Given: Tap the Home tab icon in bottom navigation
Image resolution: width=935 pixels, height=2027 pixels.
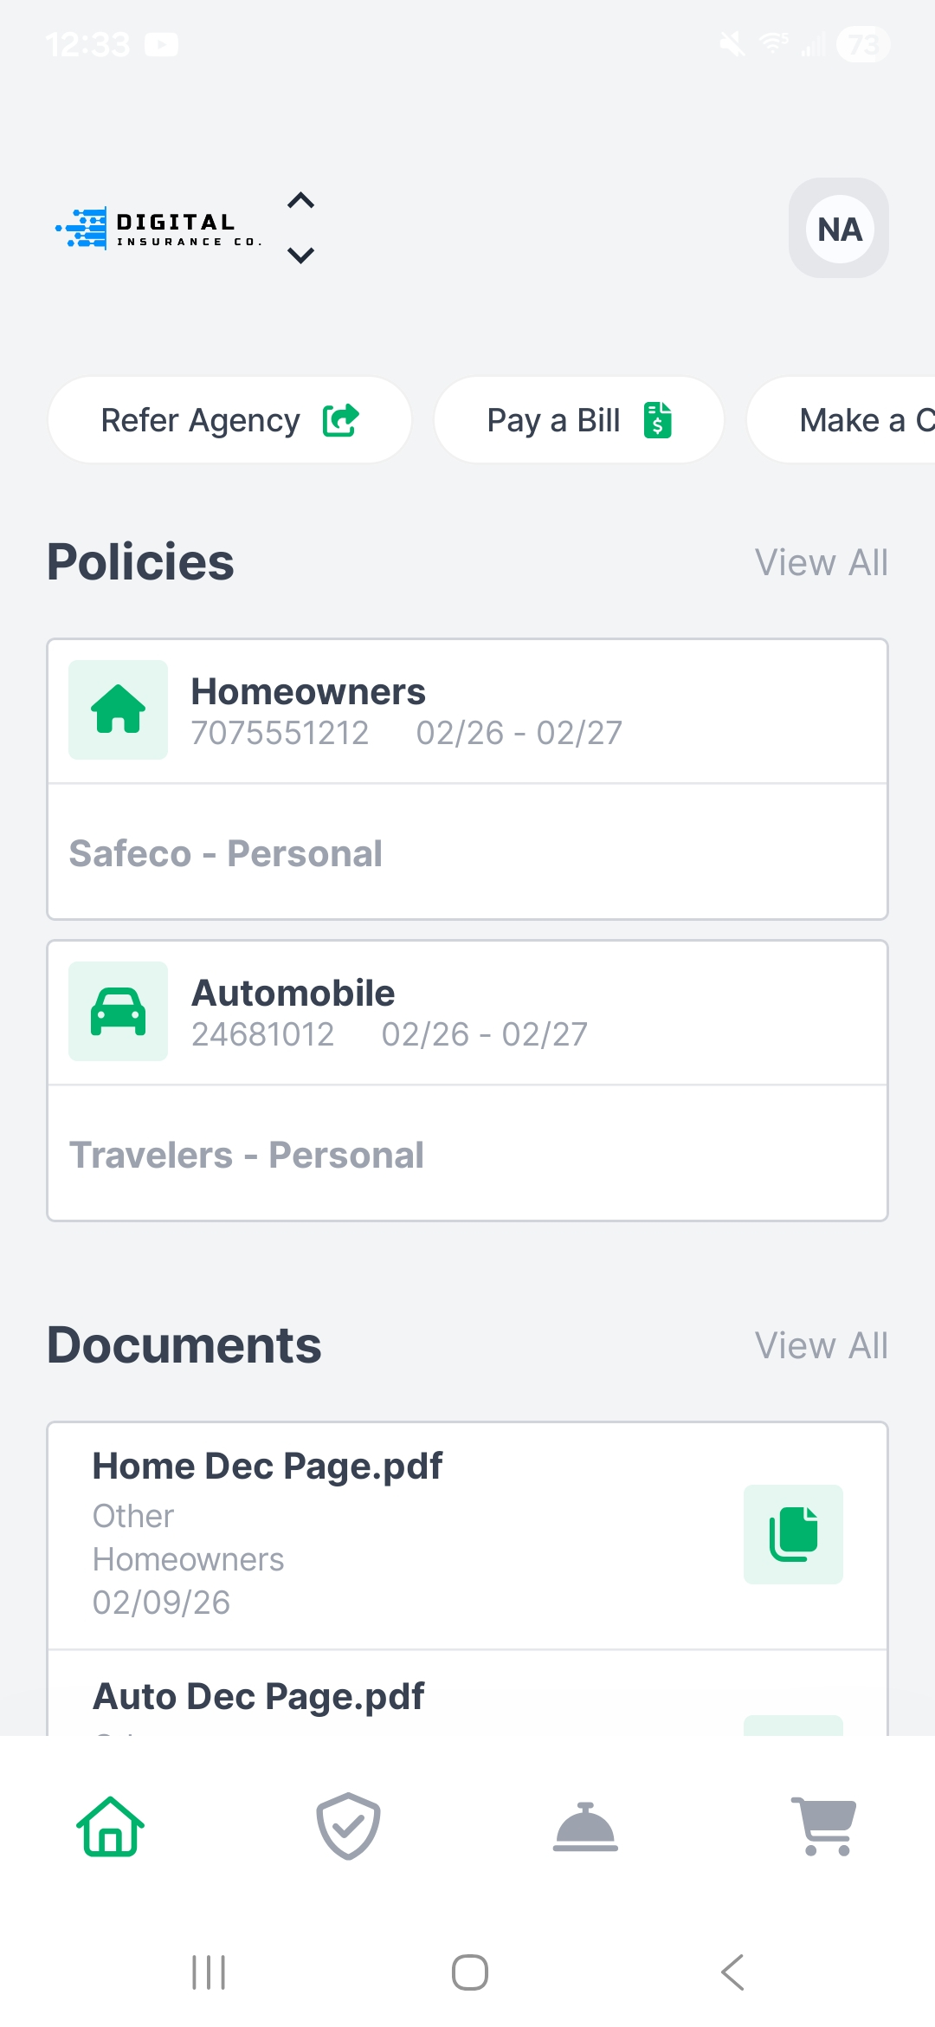Looking at the screenshot, I should coord(110,1826).
